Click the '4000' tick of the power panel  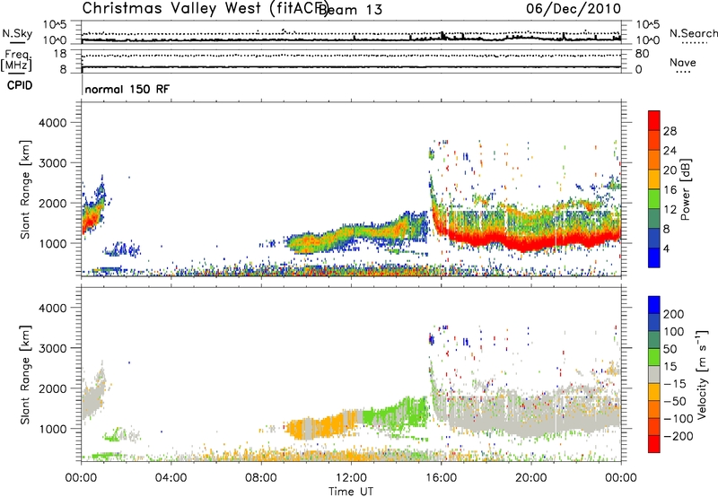(52, 123)
